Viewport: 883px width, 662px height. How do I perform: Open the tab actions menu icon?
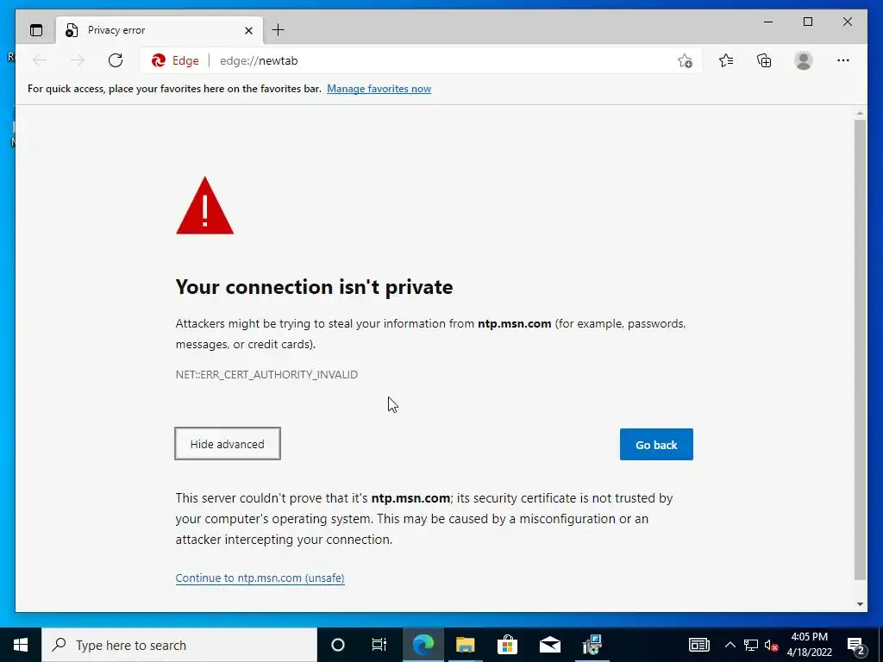pyautogui.click(x=36, y=30)
